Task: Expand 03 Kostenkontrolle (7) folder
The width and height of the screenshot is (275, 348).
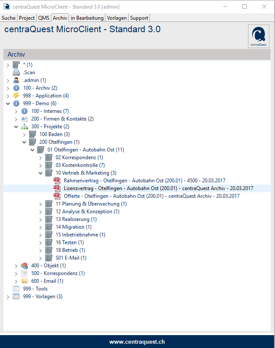Action: click(x=41, y=166)
